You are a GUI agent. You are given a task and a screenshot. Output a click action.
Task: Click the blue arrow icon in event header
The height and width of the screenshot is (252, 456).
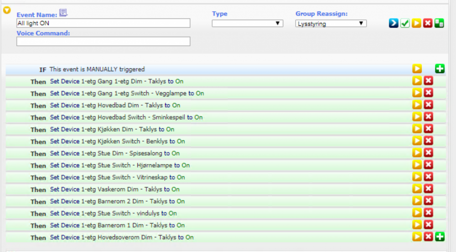point(394,23)
